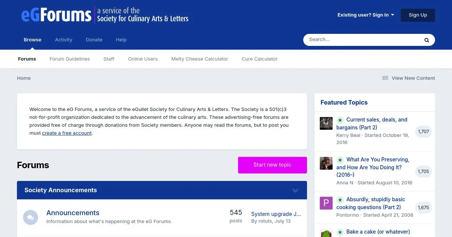
Task: Open What Are You Preserving topic
Action: click(373, 167)
